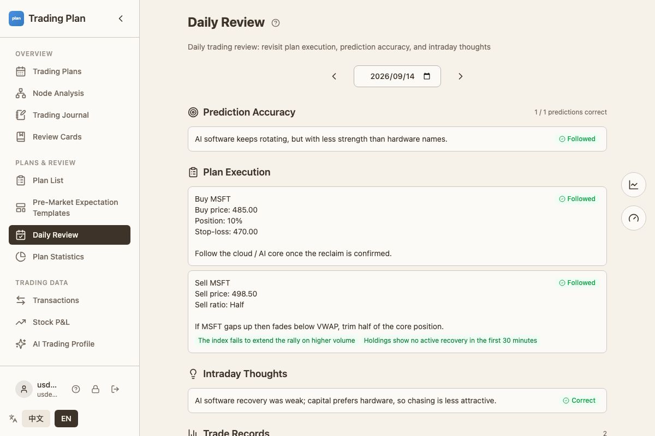Open Plan List page
The width and height of the screenshot is (655, 436).
tap(69, 180)
